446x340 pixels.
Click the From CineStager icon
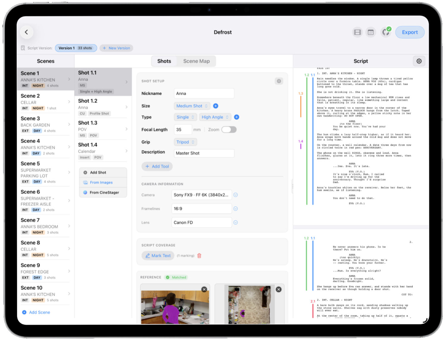point(85,192)
